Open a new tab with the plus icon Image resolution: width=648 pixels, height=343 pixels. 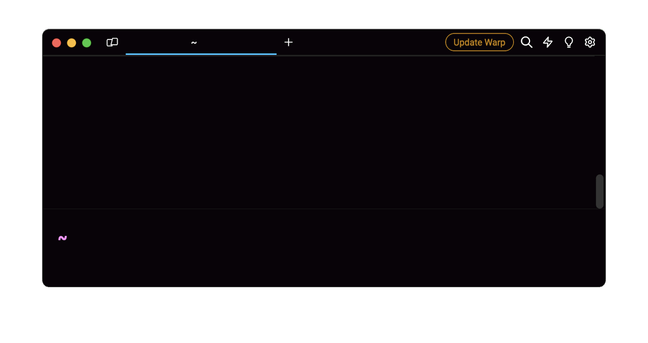[288, 42]
